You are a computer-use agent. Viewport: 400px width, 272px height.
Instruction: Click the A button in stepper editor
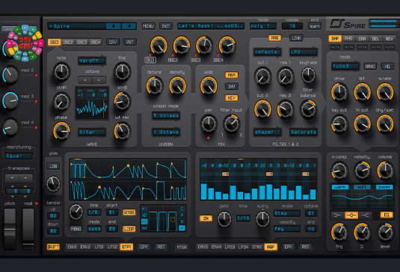(x=182, y=222)
